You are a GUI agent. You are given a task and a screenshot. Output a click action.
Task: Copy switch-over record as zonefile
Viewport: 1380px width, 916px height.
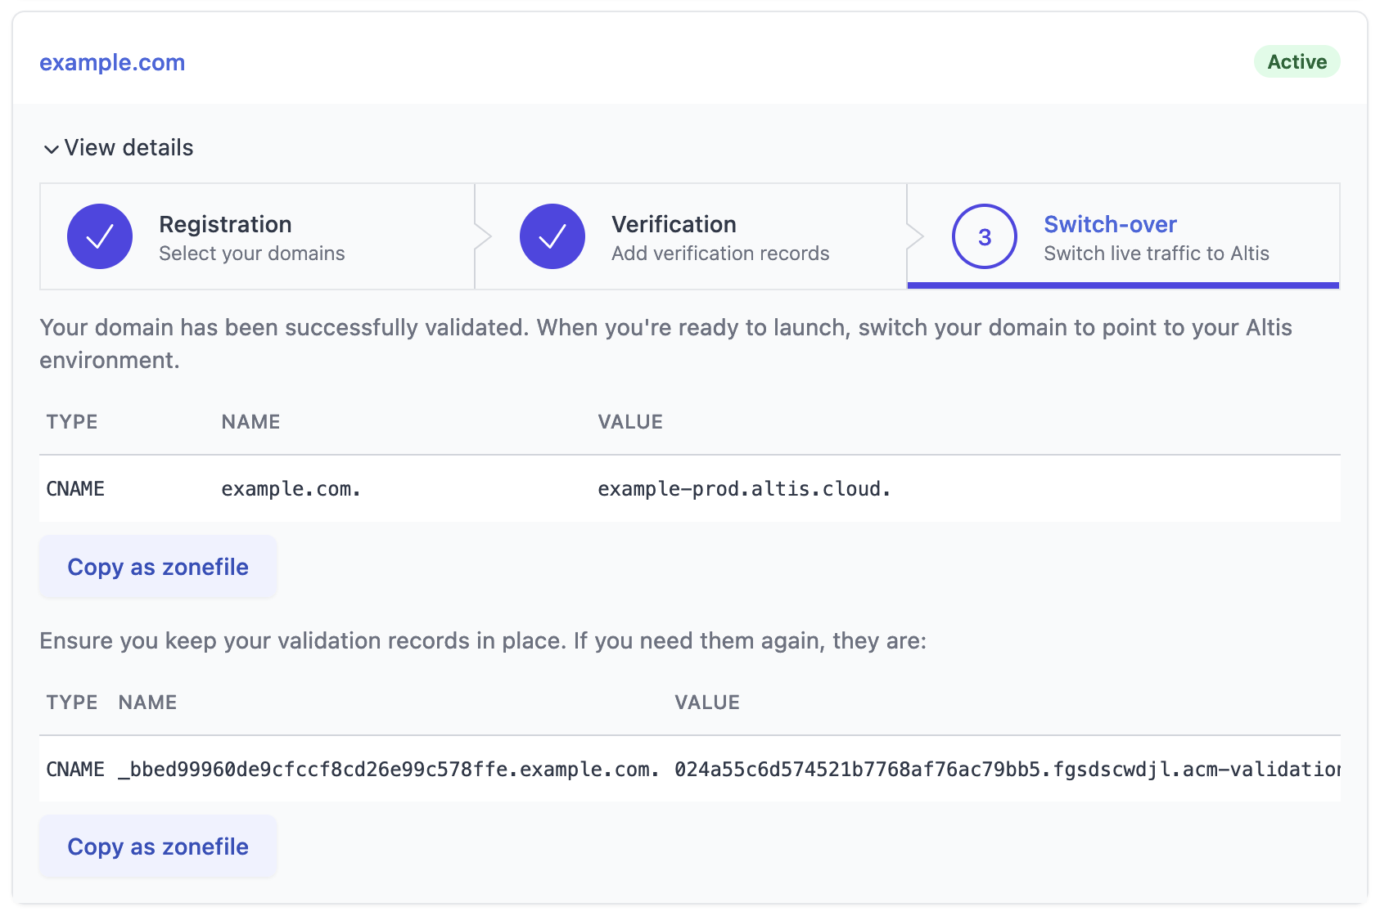[158, 567]
